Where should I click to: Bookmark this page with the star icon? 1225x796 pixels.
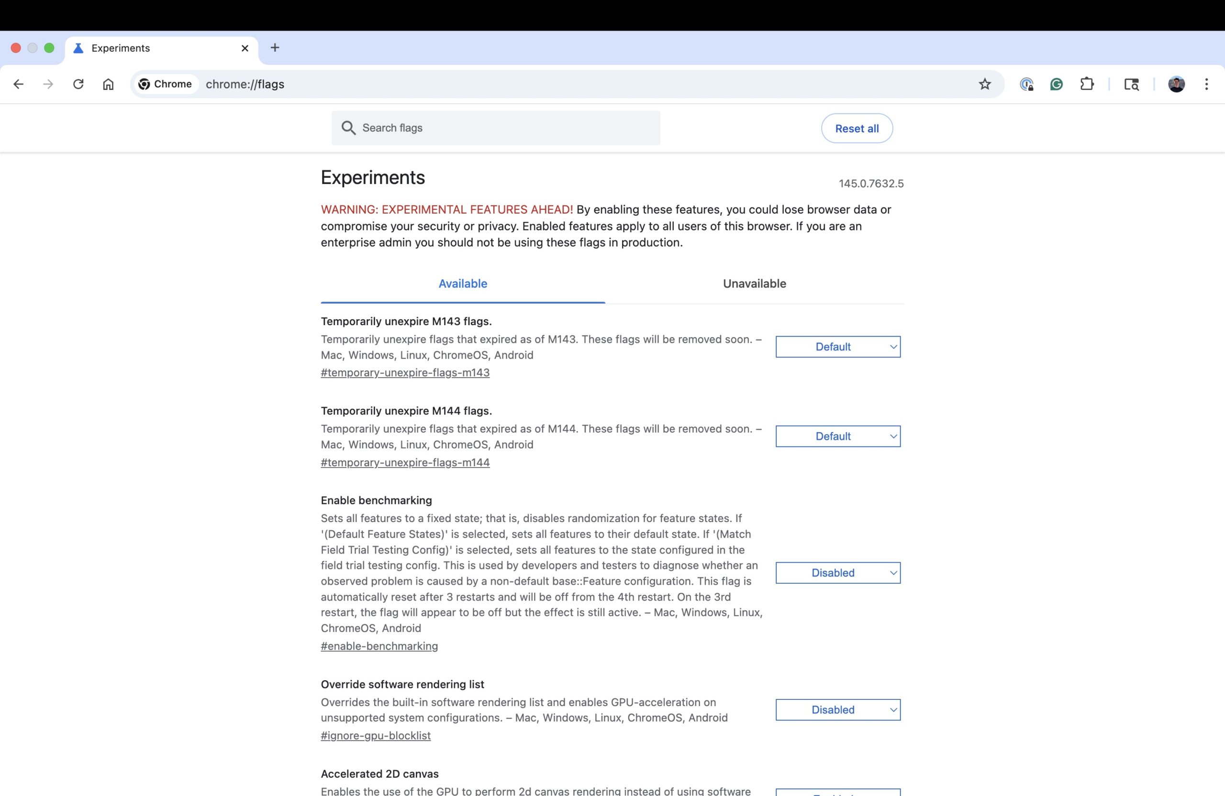[984, 84]
